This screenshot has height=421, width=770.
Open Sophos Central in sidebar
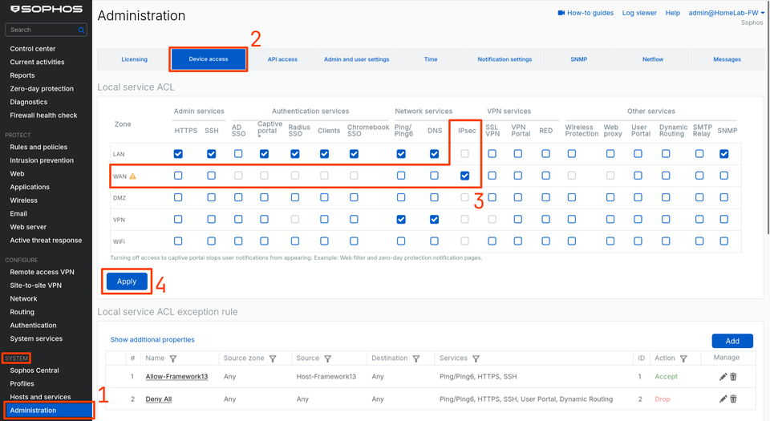point(34,370)
